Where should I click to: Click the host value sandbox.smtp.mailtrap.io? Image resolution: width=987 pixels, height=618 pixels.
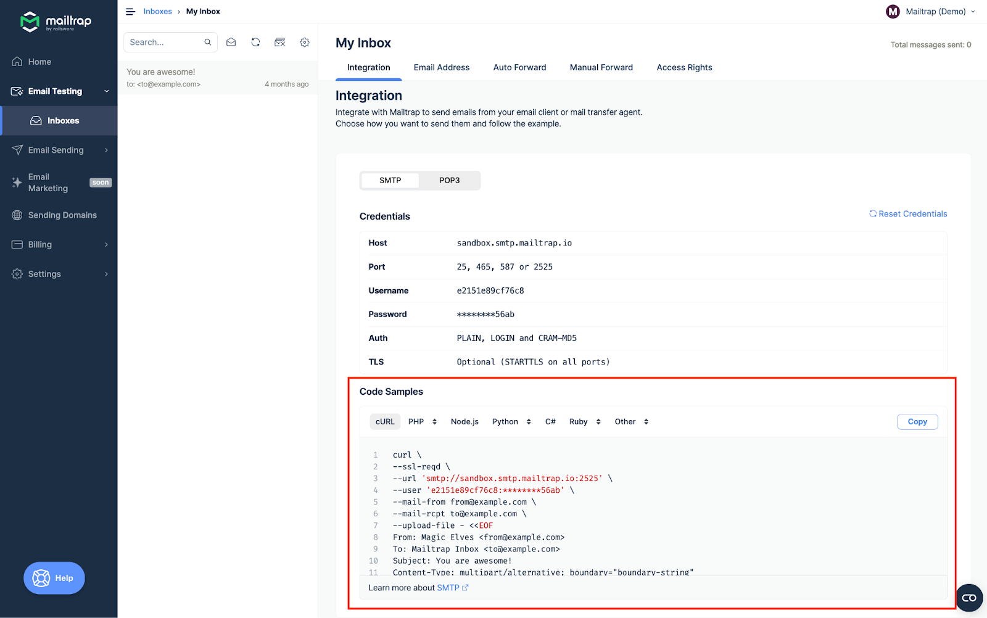tap(514, 243)
